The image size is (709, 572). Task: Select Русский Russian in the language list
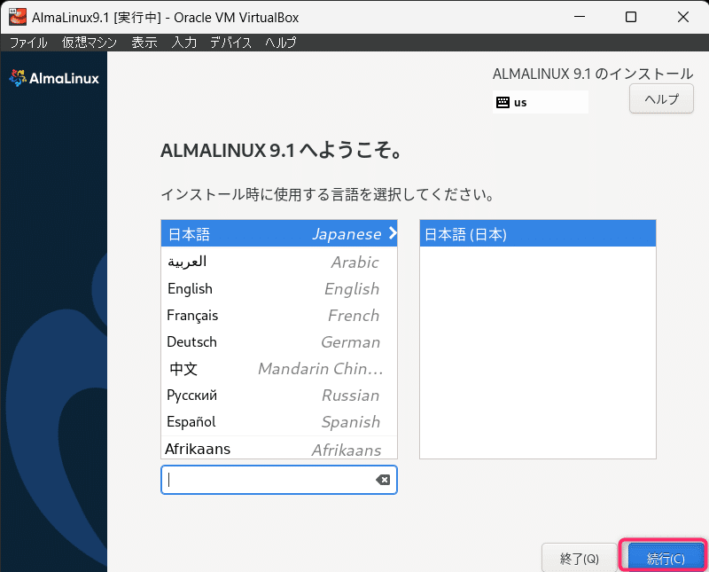click(279, 395)
